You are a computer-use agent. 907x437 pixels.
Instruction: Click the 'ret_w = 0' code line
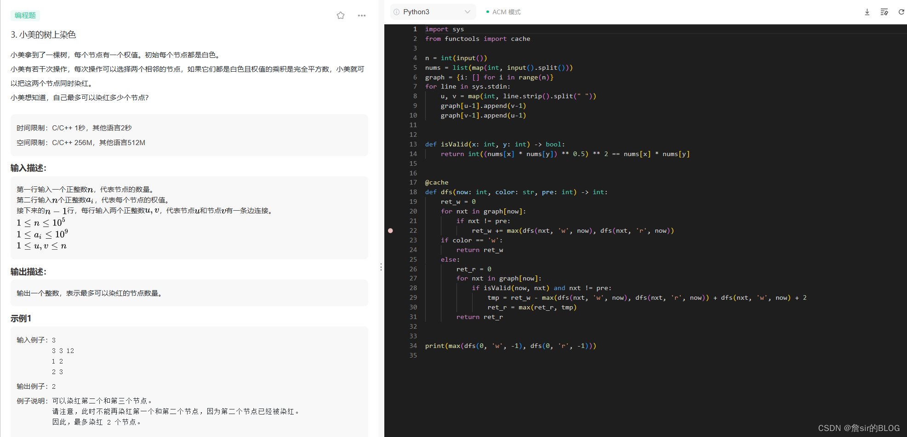(x=458, y=202)
